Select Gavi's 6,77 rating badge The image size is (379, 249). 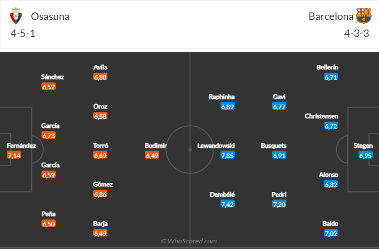pos(279,106)
